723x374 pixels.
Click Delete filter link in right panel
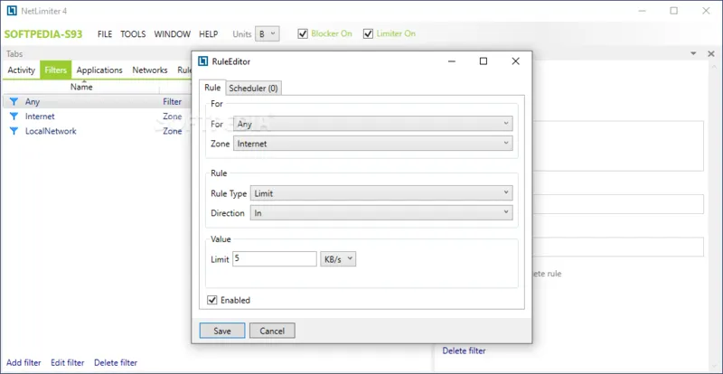(464, 351)
